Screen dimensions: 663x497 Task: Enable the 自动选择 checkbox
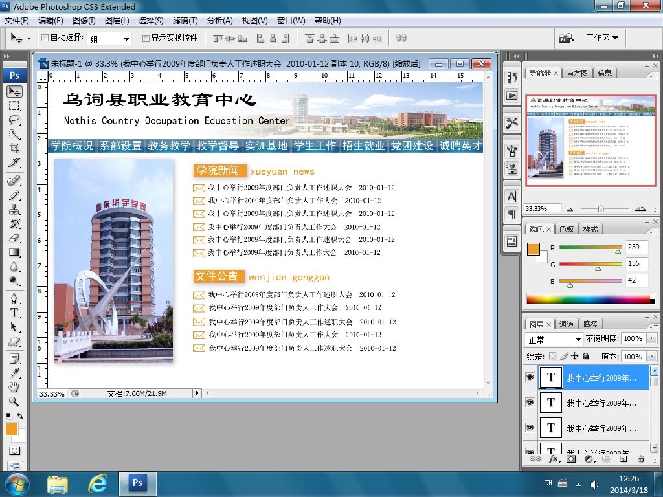(x=45, y=38)
